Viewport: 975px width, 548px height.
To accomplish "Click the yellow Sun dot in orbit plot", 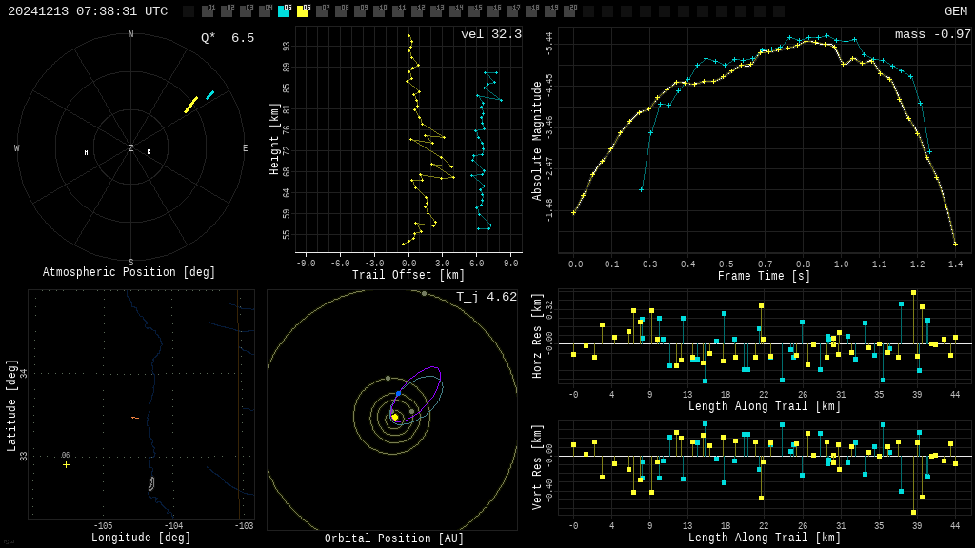I will (394, 417).
